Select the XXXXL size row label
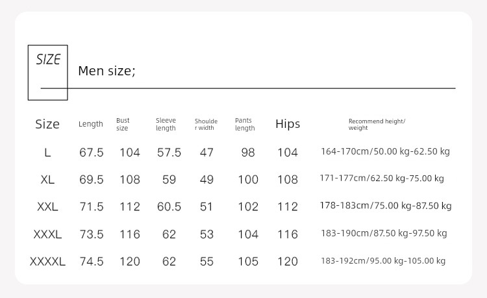Viewport: 487px width, 298px height. (x=47, y=262)
